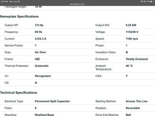Tap the Output HP label
Image resolution: width=155 pixels, height=116 pixels.
[12, 25]
